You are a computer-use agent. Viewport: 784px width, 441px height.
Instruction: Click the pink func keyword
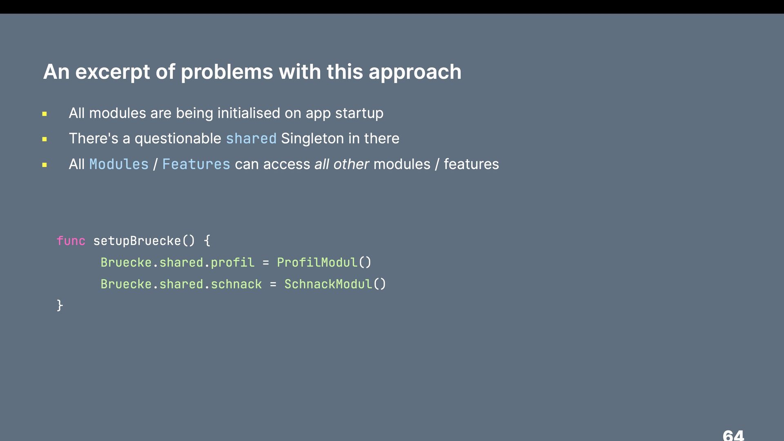coord(71,241)
